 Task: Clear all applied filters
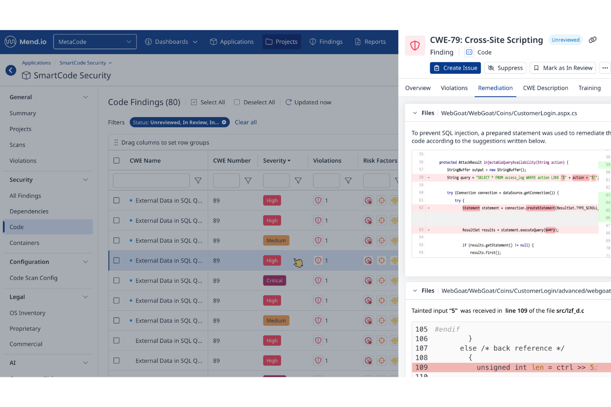[x=246, y=122]
